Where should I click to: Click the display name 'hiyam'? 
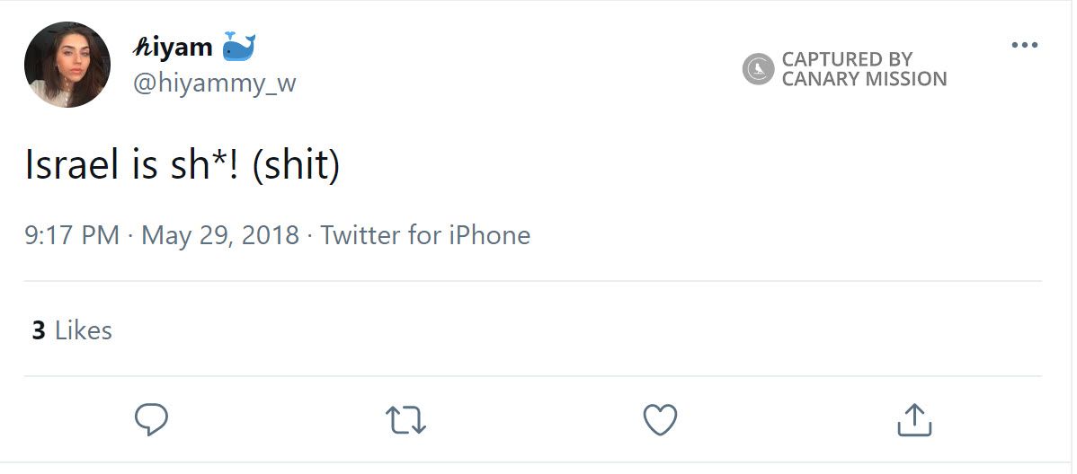click(172, 47)
